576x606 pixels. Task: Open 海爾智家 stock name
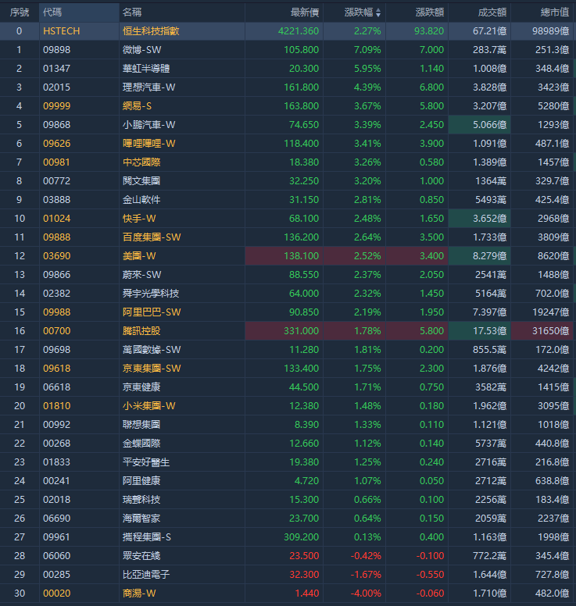pos(141,519)
